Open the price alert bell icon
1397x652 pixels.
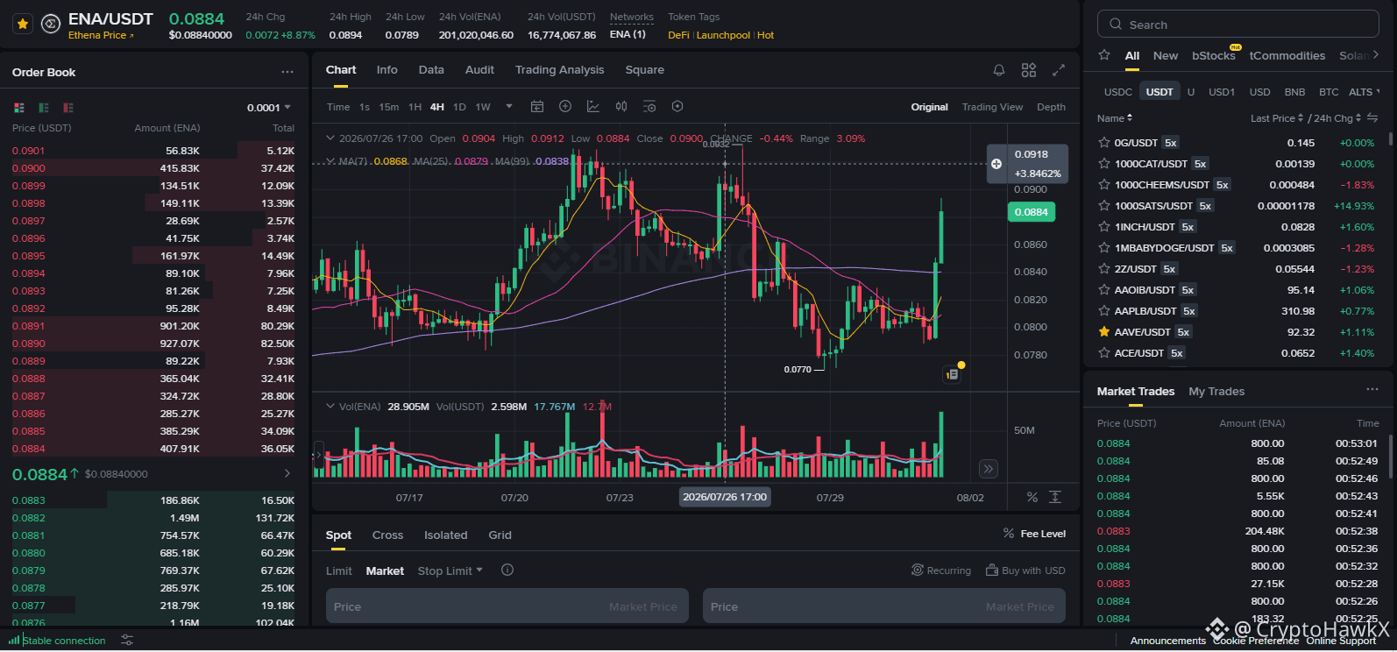pos(999,70)
